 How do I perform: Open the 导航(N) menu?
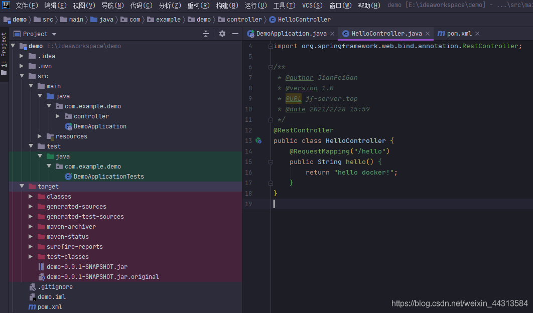(112, 6)
